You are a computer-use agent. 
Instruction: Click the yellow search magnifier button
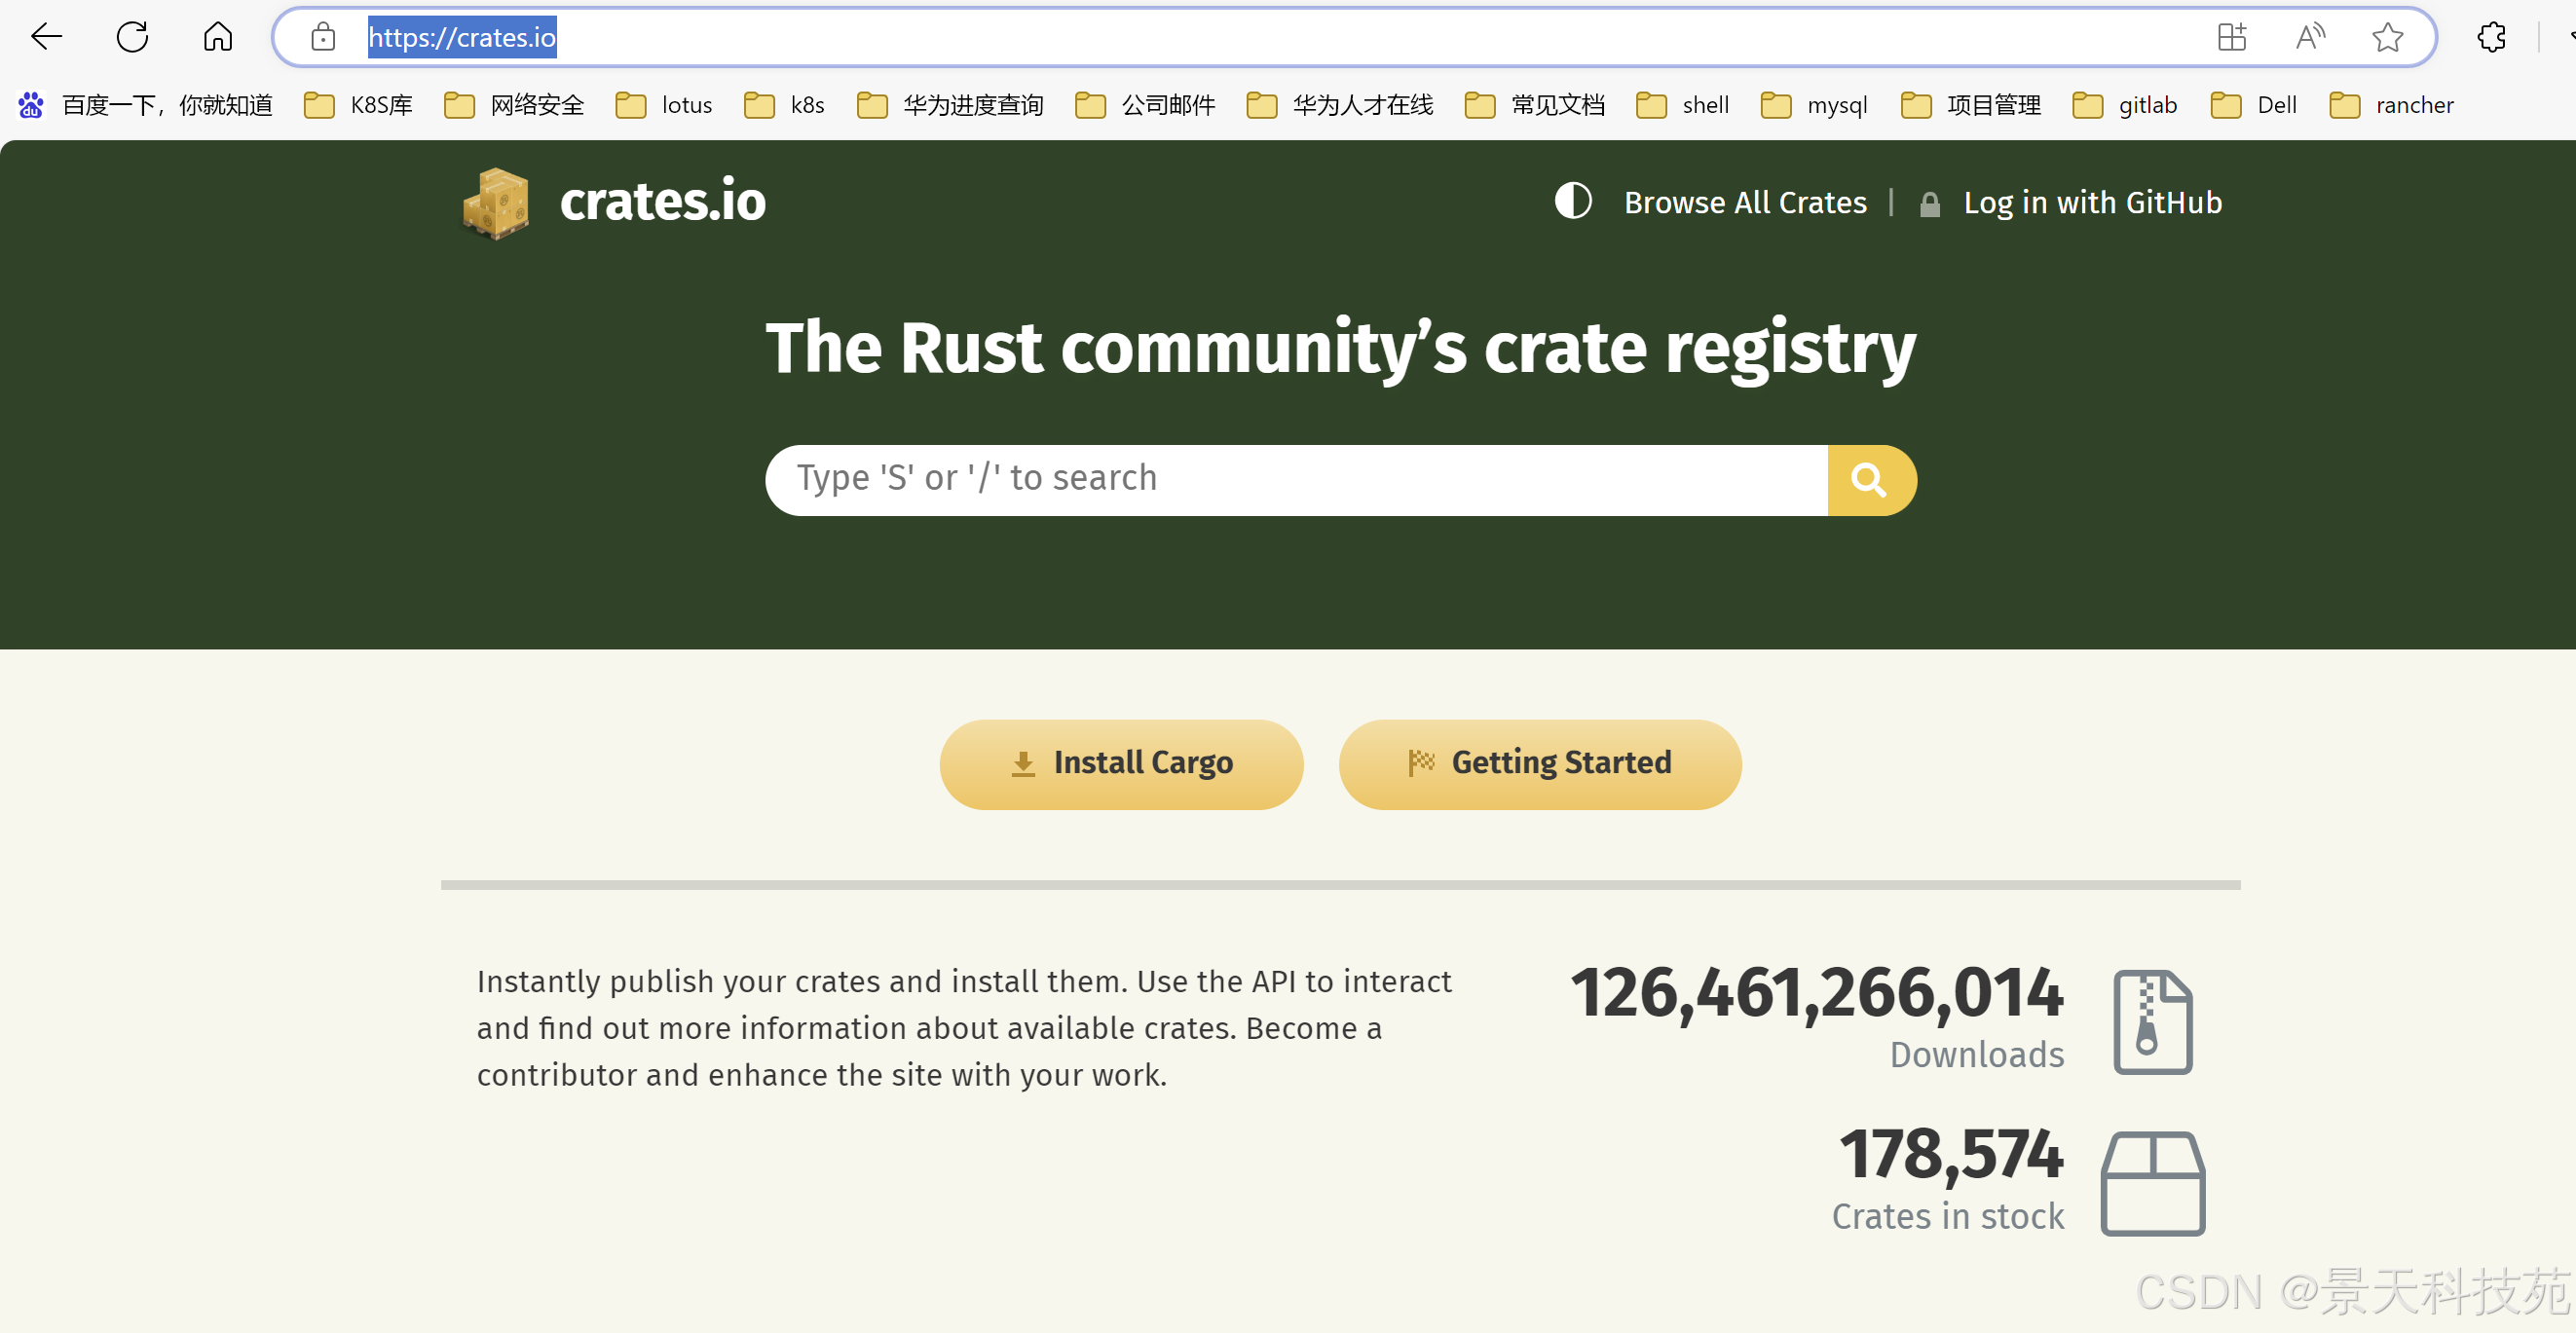click(1870, 480)
